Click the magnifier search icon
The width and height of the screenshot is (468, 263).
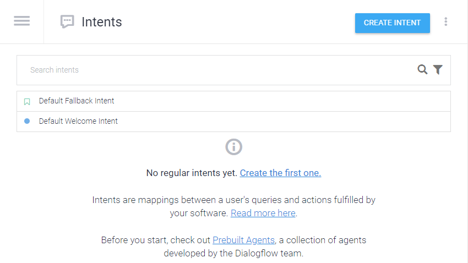422,69
